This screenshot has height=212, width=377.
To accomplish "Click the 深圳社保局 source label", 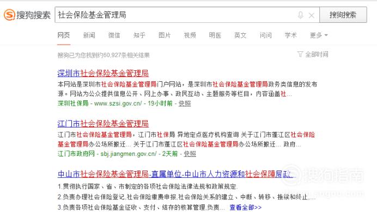I will pyautogui.click(x=73, y=104).
